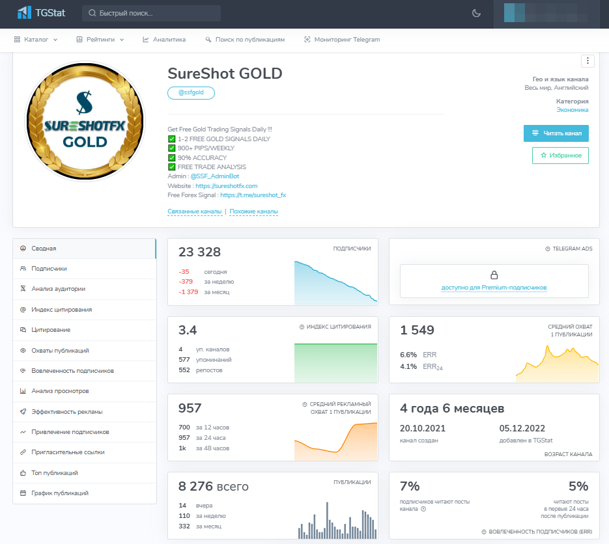Click the Анализ аудитории hourglass icon
Image resolution: width=609 pixels, height=544 pixels.
(23, 289)
